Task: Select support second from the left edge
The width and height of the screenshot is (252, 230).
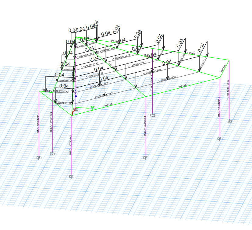Action: coord(52,154)
